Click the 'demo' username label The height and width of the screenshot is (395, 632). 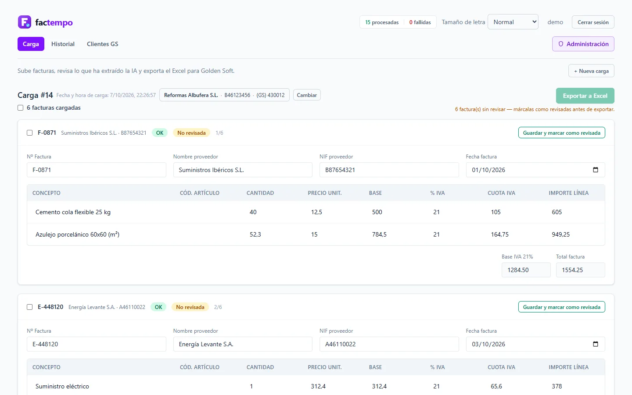(555, 22)
